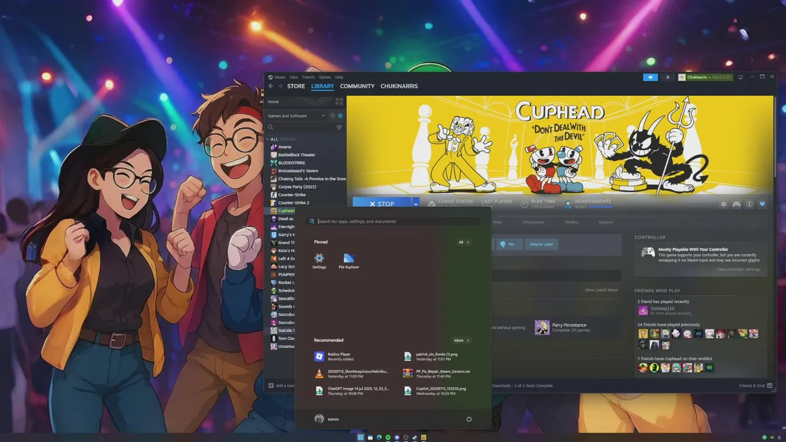Click Windows Start button on taskbar
Image resolution: width=786 pixels, height=442 pixels.
360,438
